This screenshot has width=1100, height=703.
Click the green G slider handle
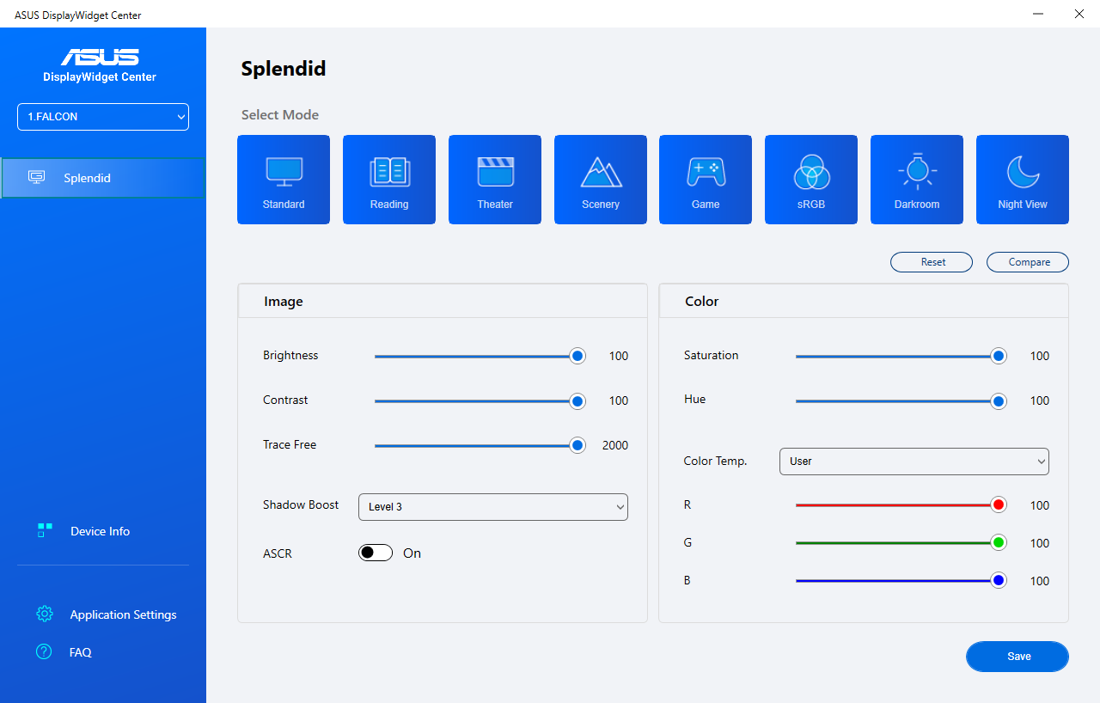click(999, 543)
